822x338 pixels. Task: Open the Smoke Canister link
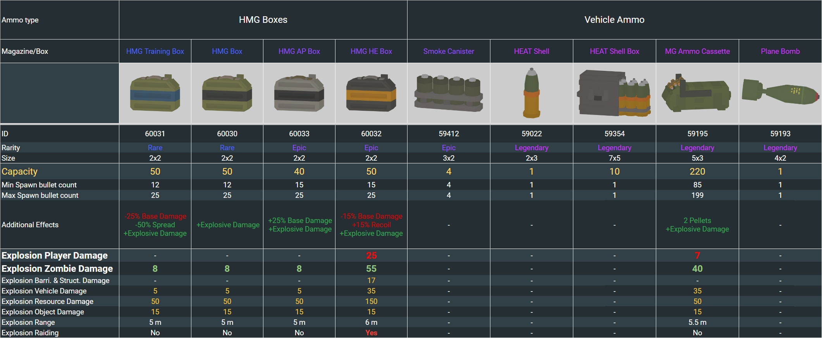point(449,51)
